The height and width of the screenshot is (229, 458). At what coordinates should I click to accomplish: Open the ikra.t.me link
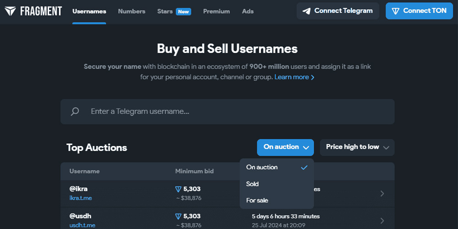coord(81,198)
